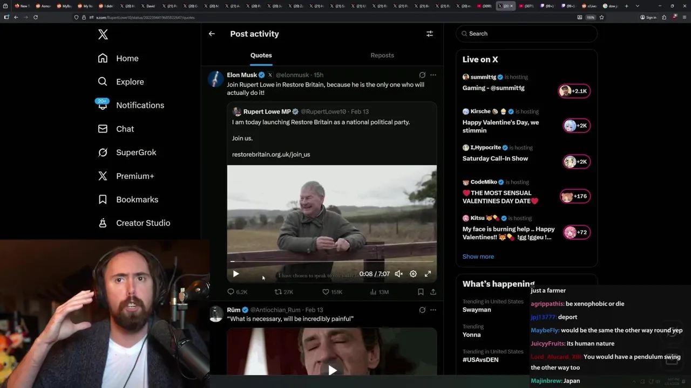Open the #USAvsDEN trending topic
The image size is (691, 388).
[x=480, y=359]
